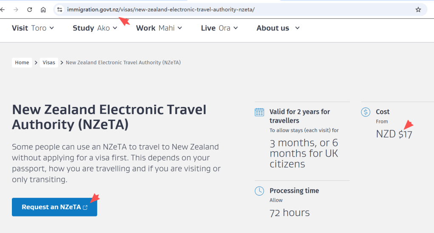Click the dollar Cost icon
Screen dimensions: 434x233
point(365,112)
